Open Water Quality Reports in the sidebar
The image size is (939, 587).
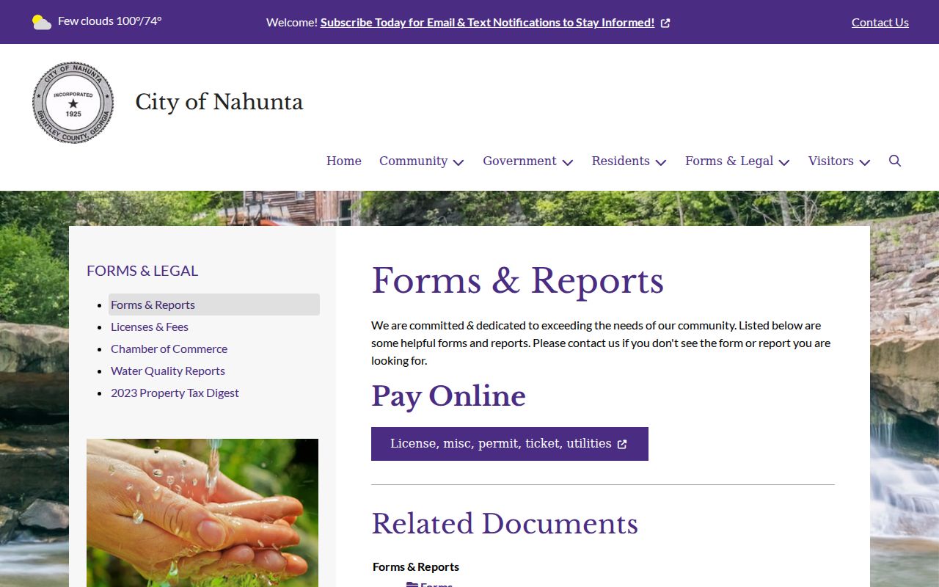[168, 371]
